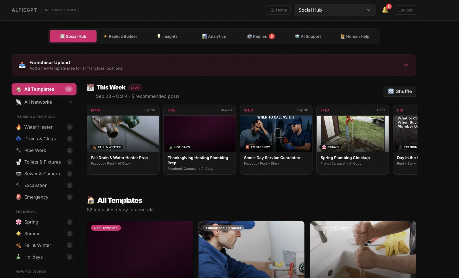Viewport: 459px width, 278px height.
Task: Click the Home house icon
Action: point(272,10)
